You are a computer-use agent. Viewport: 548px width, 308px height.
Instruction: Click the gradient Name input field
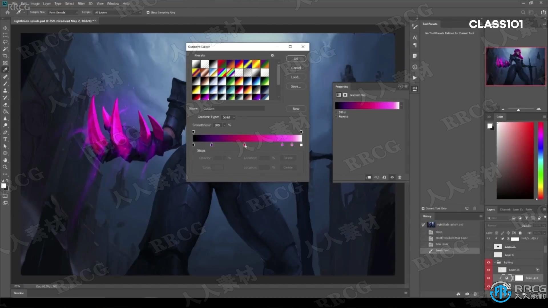tap(233, 109)
